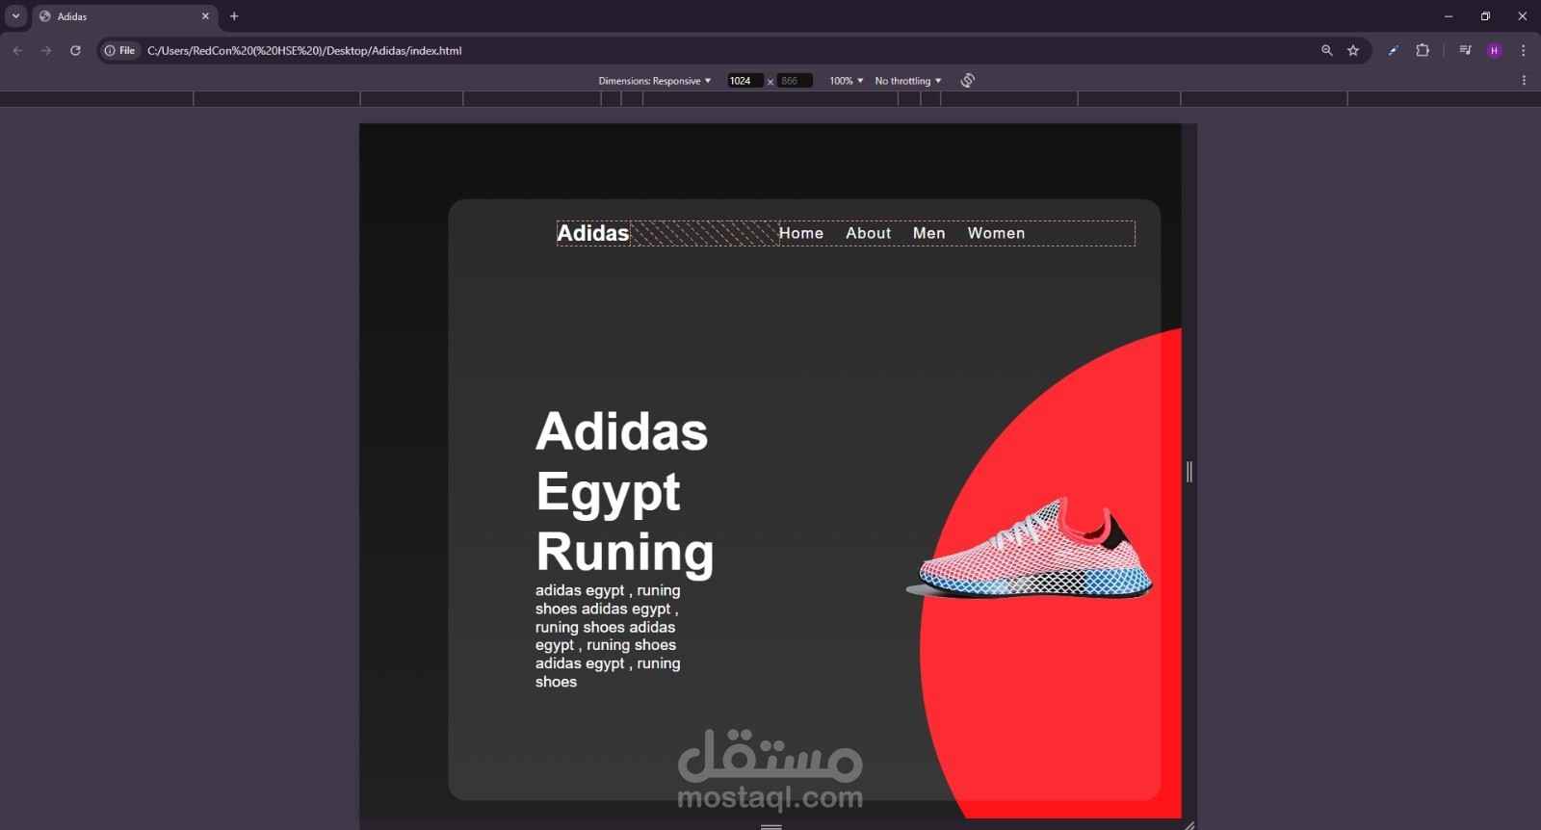Go forward to the next page
The image size is (1541, 830).
46,51
